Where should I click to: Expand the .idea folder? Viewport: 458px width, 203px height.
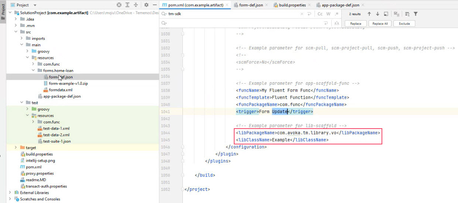(x=16, y=19)
